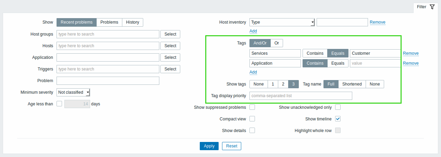Image resolution: width=441 pixels, height=157 pixels.
Task: Apply the filter settings
Action: coord(209,146)
